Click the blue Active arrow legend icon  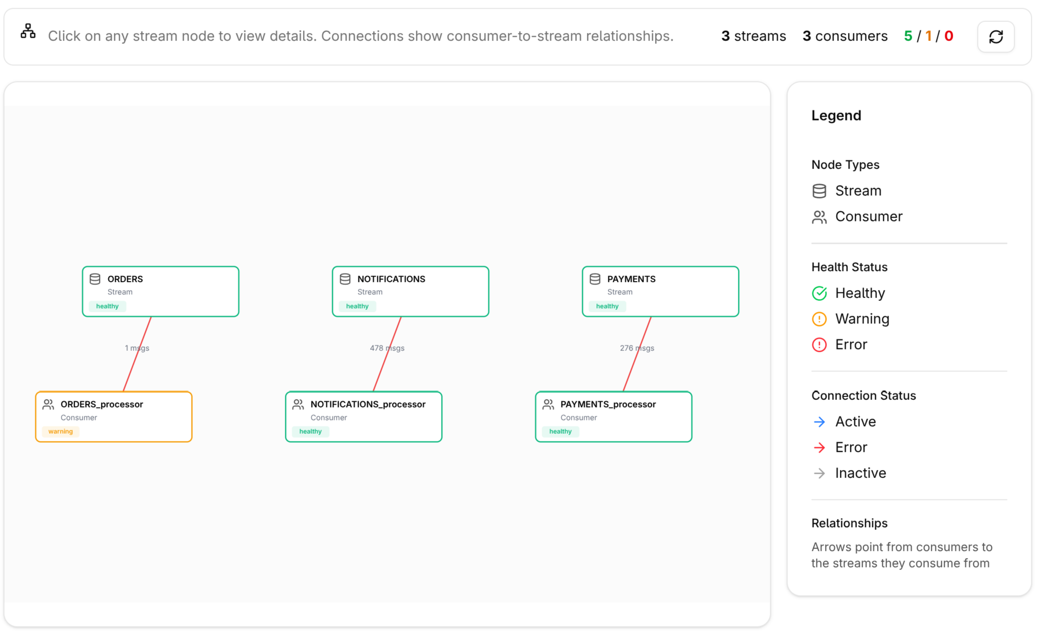click(x=819, y=422)
